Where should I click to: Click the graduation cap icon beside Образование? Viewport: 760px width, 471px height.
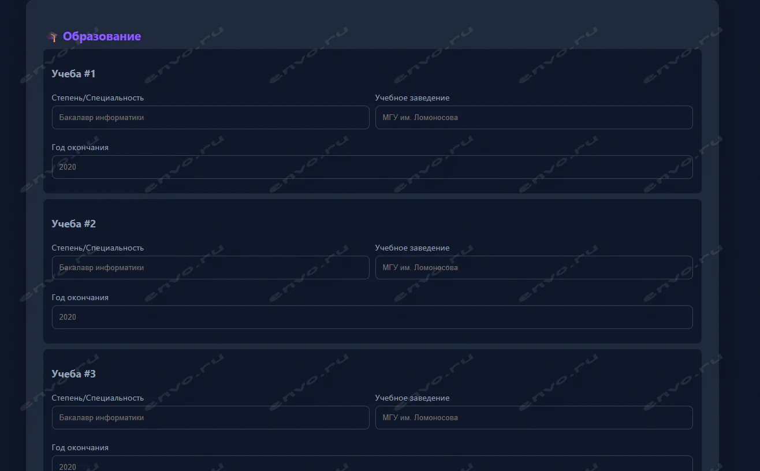[53, 37]
